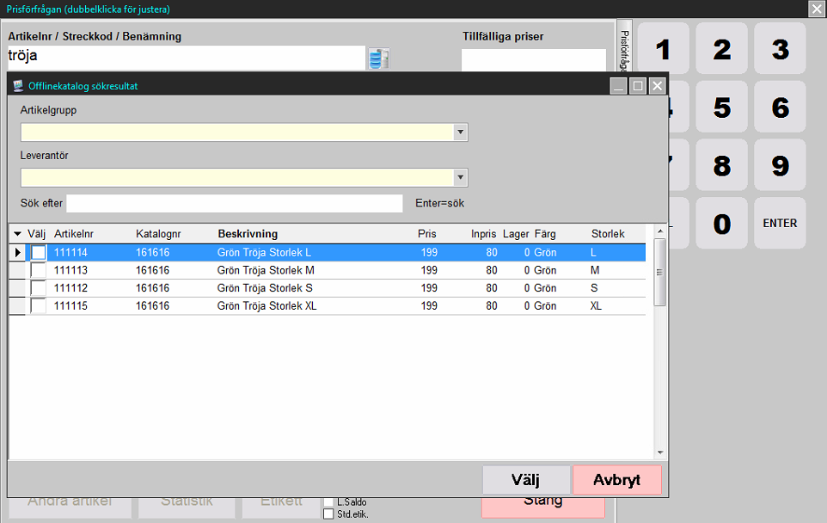
Task: Open the grid column menu arrow left of Välj
Action: pos(18,234)
